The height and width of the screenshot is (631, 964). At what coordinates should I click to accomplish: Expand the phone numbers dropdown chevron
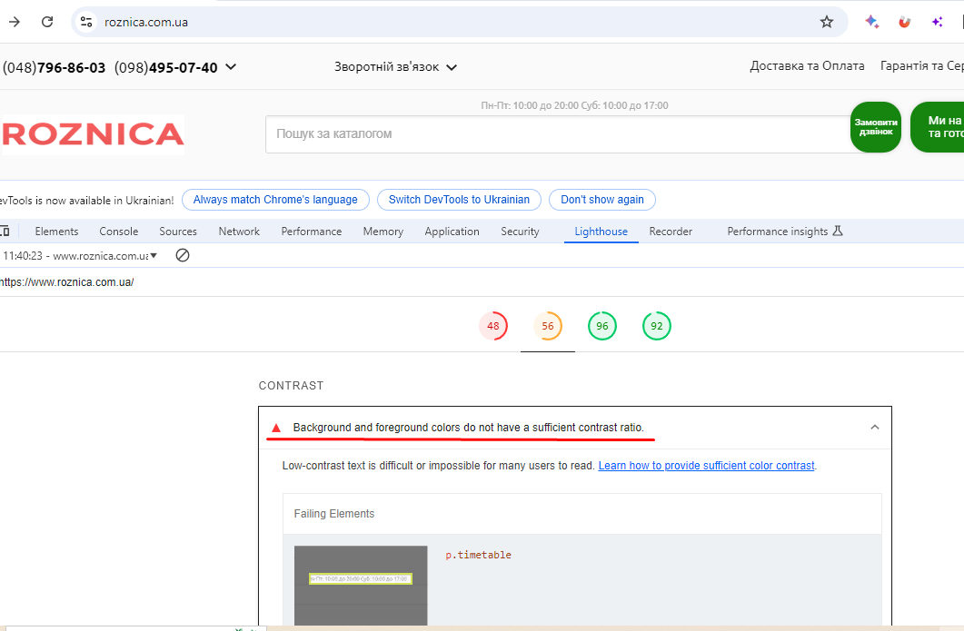click(231, 67)
